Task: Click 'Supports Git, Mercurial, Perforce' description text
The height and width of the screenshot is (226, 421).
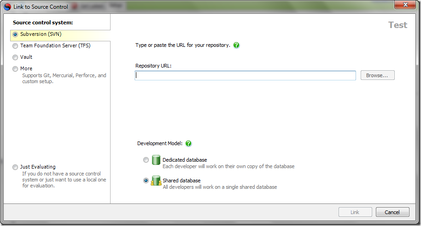Action: pos(64,79)
